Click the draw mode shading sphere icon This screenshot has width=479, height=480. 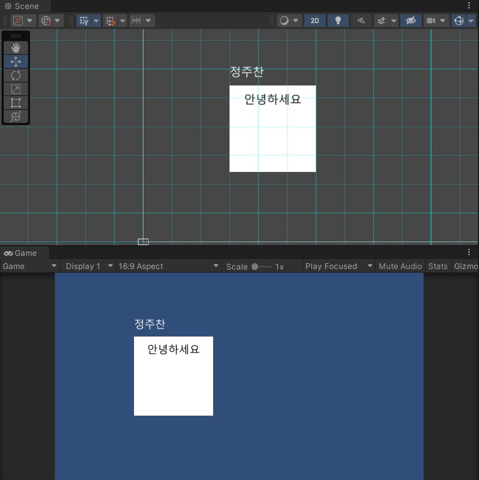coord(284,21)
